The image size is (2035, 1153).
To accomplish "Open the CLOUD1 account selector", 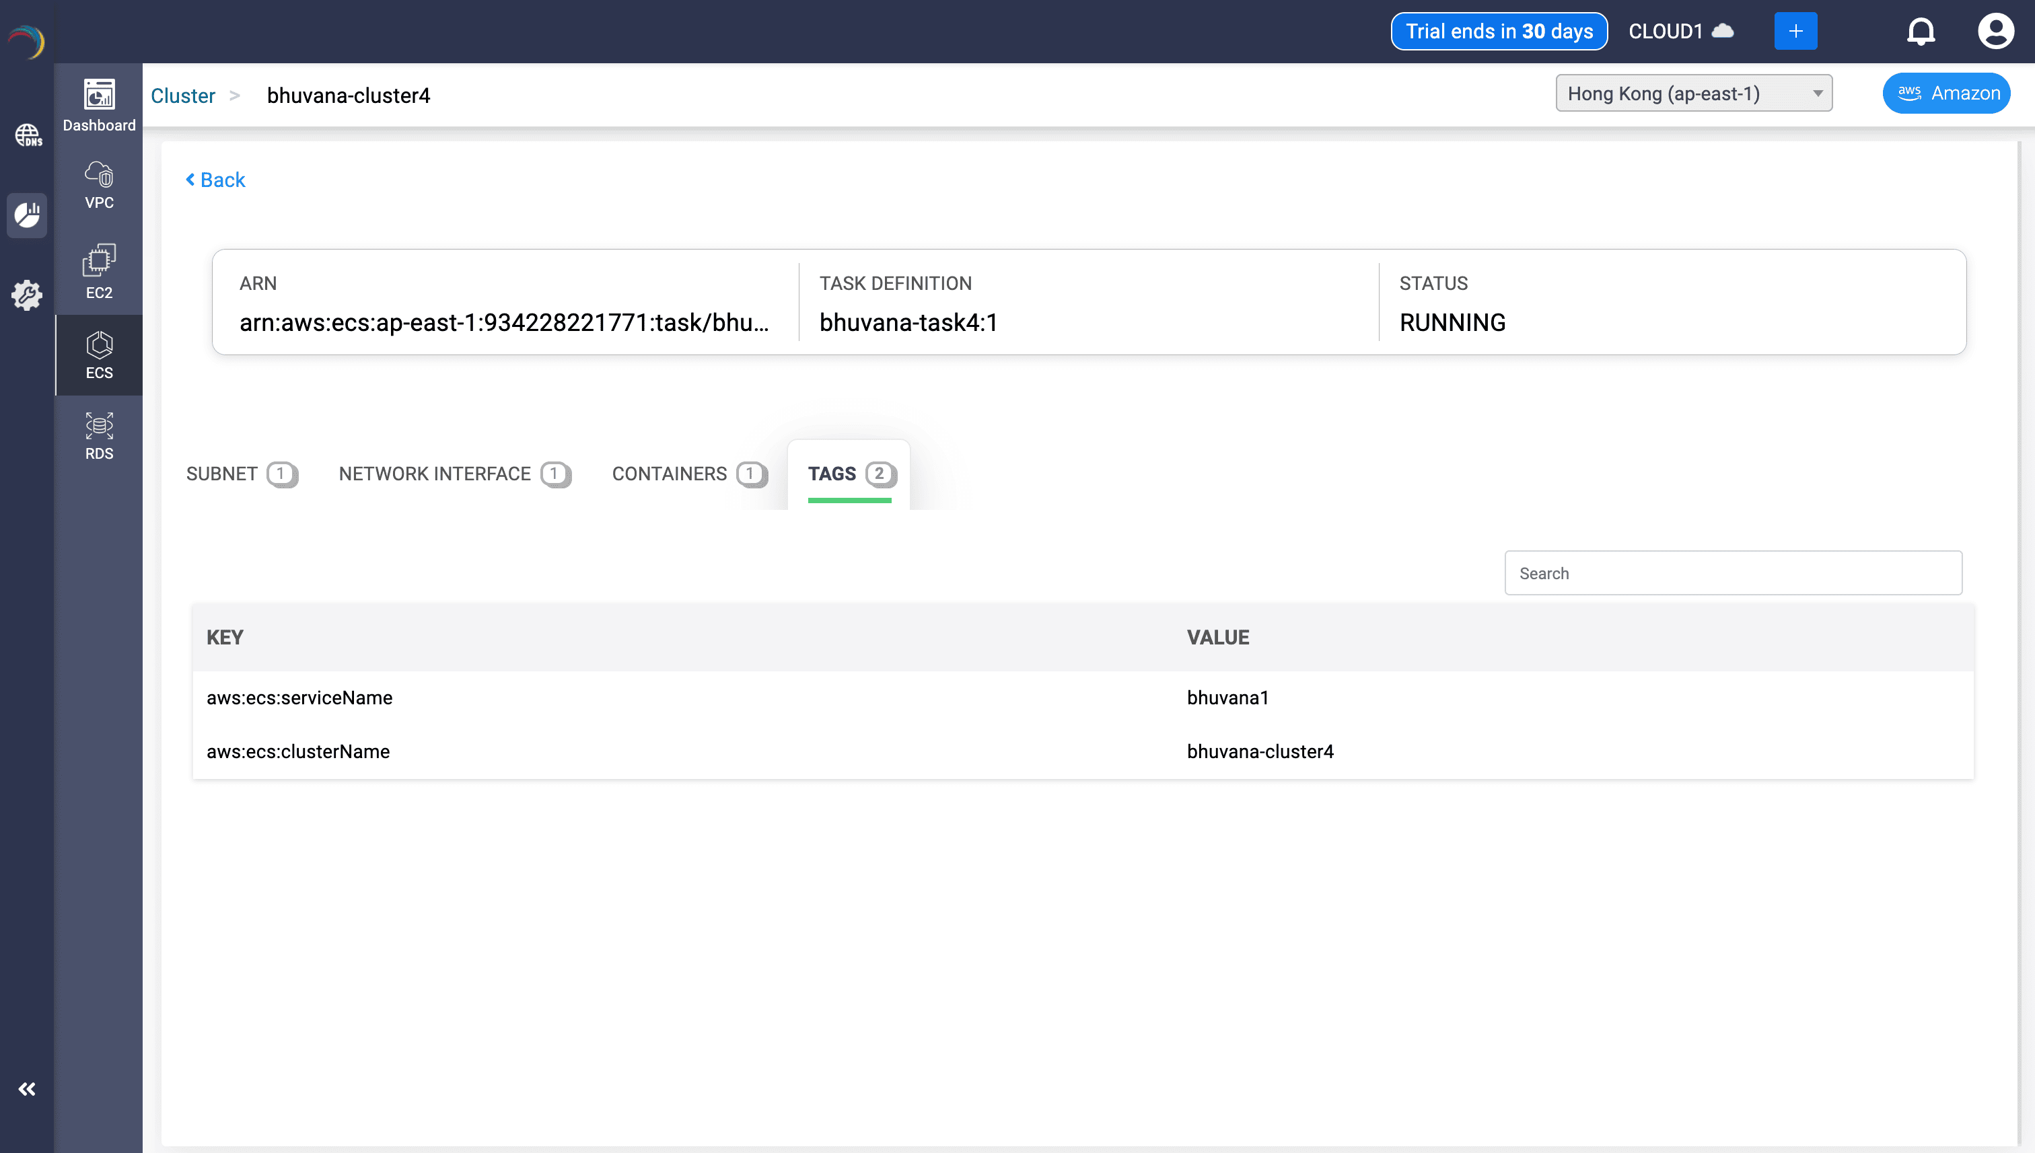I will pos(1680,32).
